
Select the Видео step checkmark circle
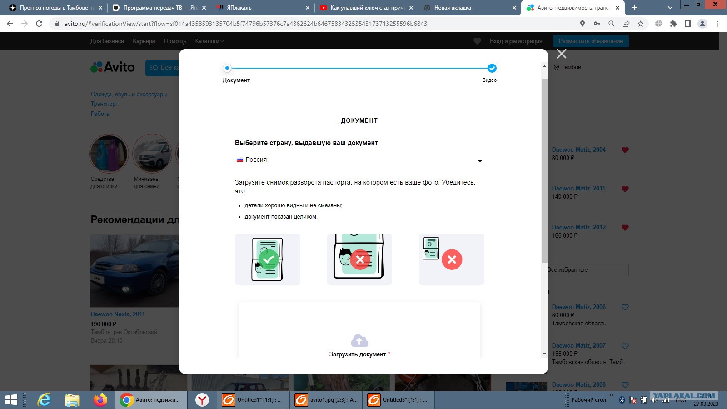(x=492, y=68)
